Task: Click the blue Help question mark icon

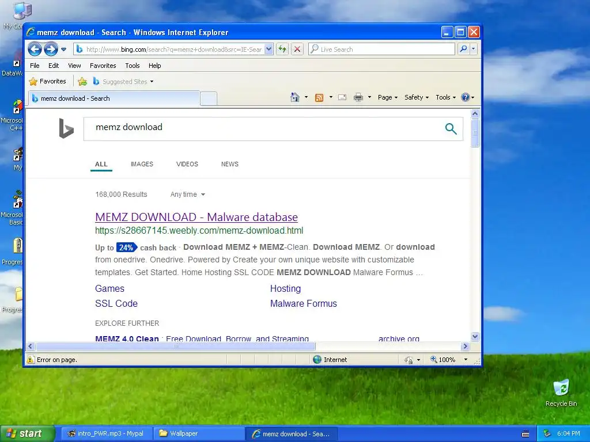Action: pos(466,97)
